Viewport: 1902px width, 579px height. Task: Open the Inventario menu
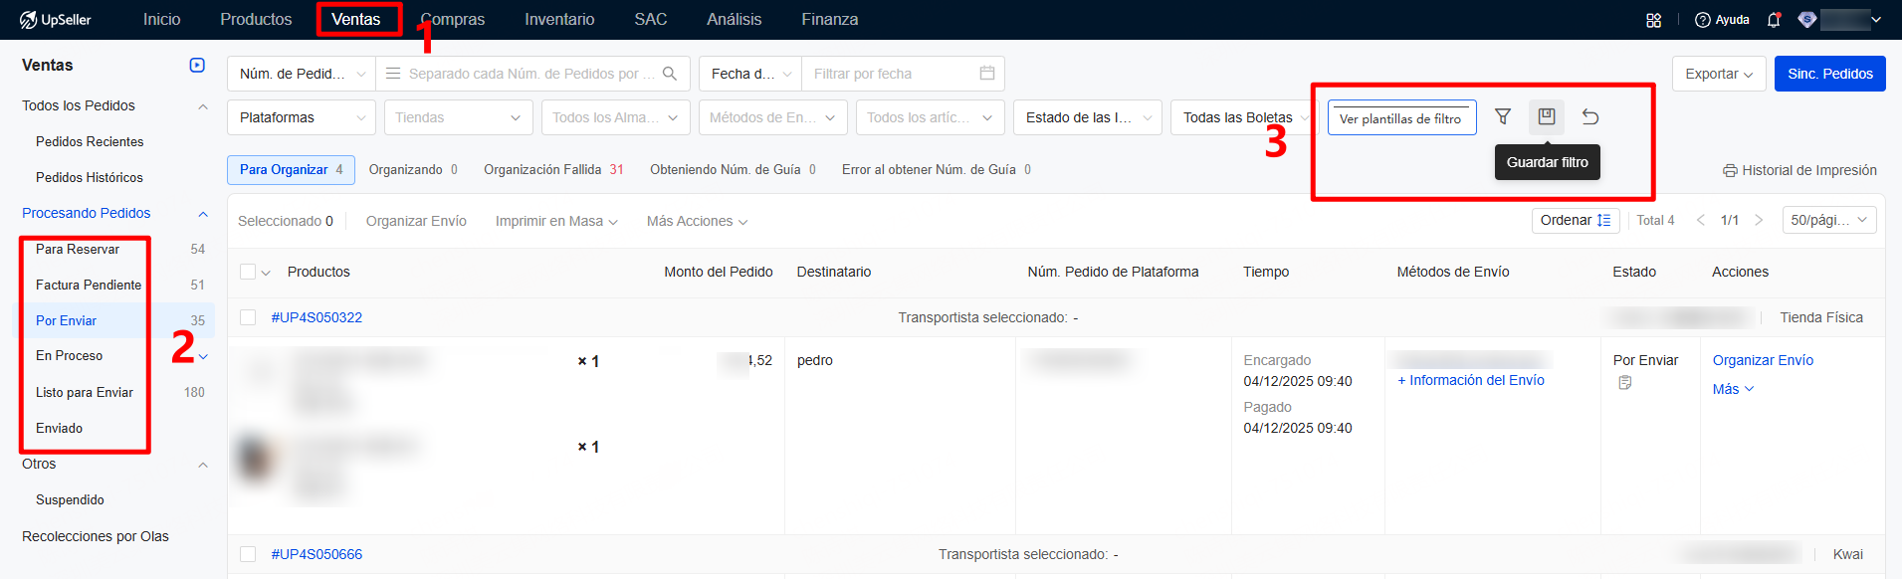click(x=559, y=20)
